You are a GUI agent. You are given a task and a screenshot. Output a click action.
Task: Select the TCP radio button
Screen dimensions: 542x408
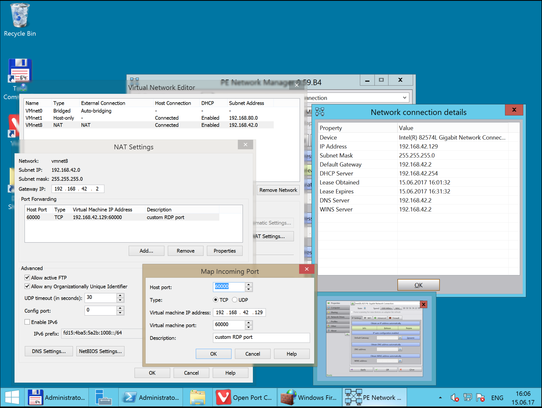[x=216, y=300]
